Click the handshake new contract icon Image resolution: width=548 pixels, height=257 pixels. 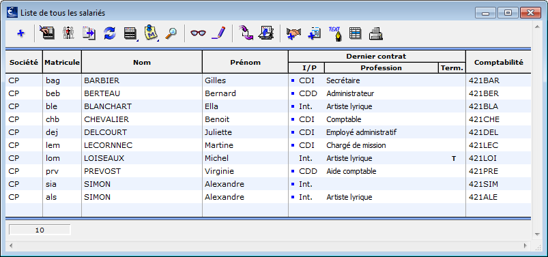pos(293,33)
